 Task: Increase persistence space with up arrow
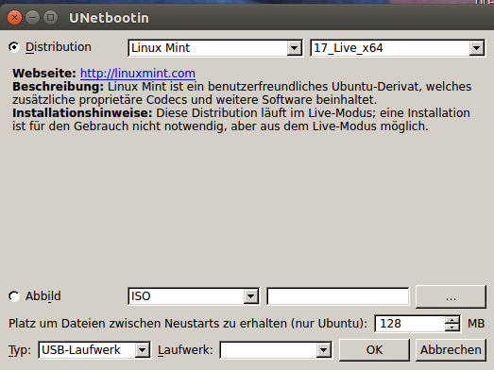(x=452, y=320)
